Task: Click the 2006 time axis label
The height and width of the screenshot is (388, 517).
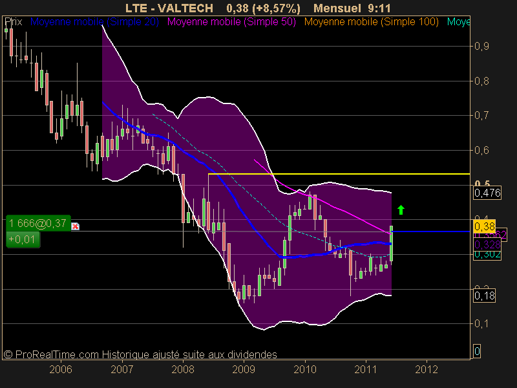Action: (x=61, y=369)
